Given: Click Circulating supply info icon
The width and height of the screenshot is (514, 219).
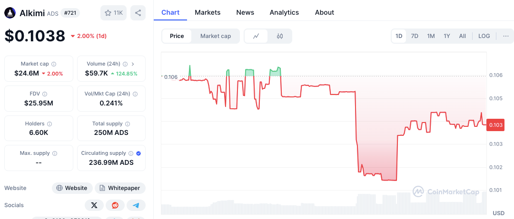Looking at the screenshot, I should point(131,153).
